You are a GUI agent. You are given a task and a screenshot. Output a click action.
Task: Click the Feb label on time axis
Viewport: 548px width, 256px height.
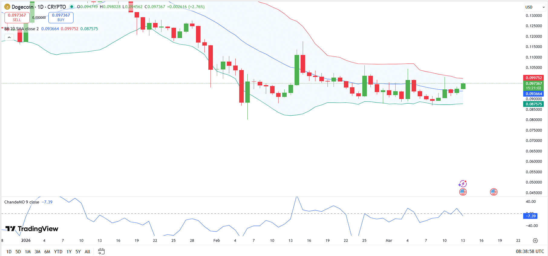point(217,241)
